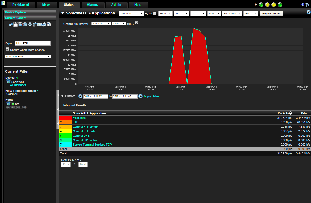Open the 10 results count dropdown
The width and height of the screenshot is (311, 203).
tap(198, 13)
